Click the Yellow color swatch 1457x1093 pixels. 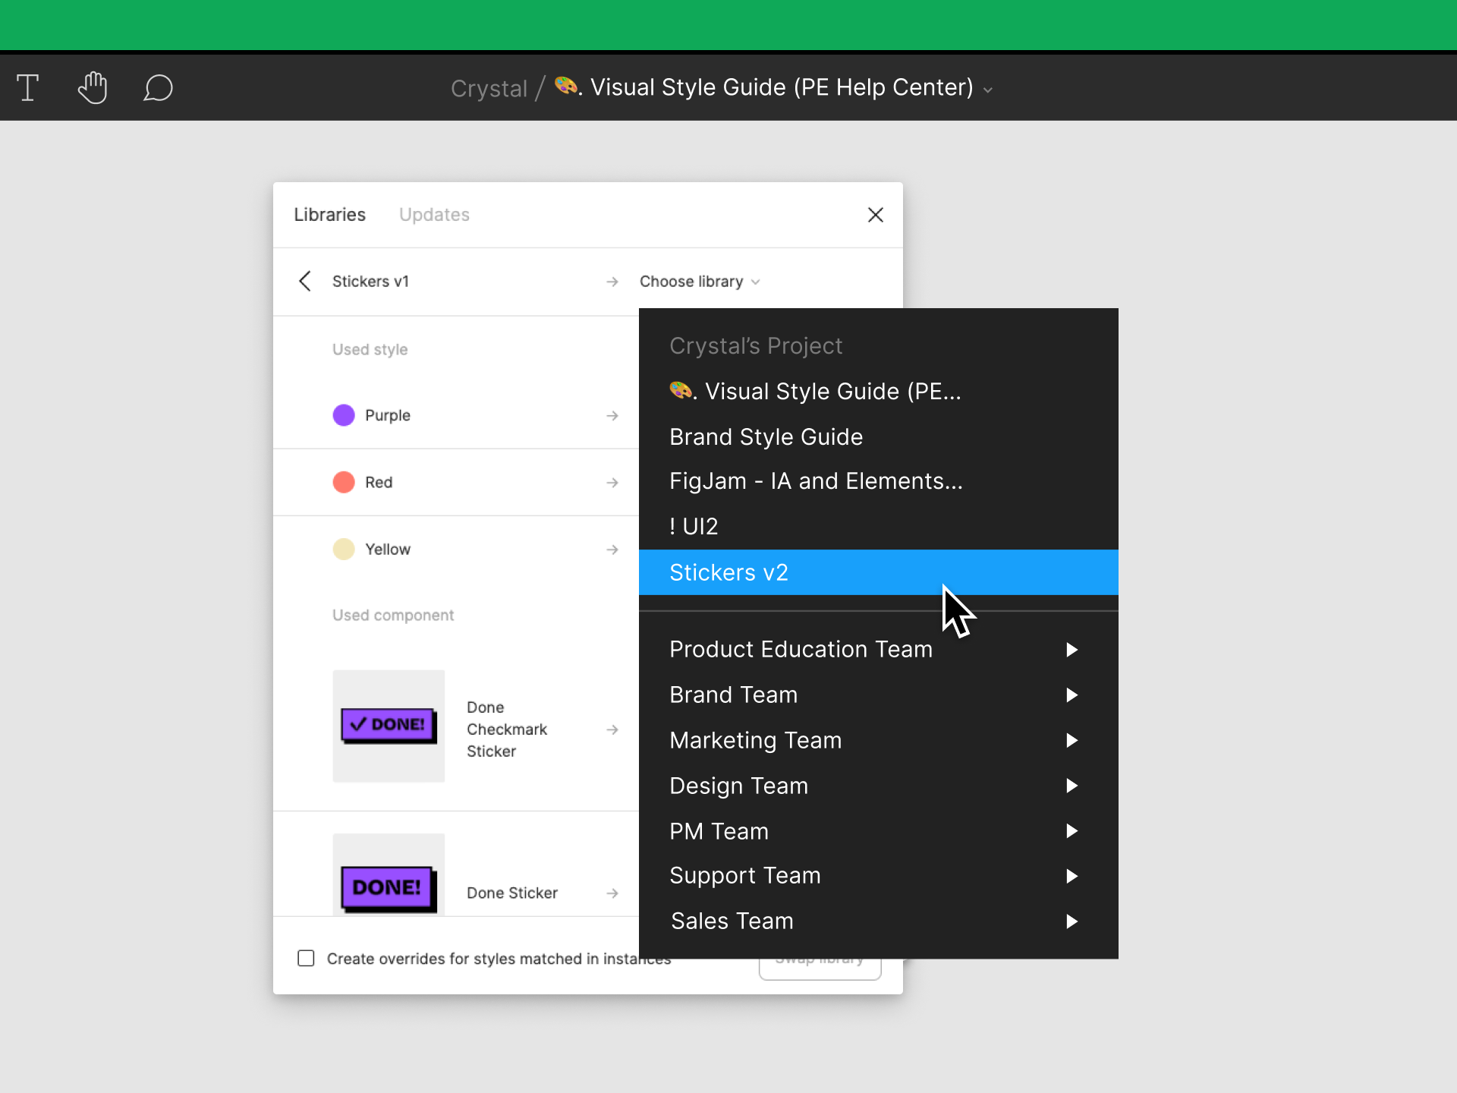344,549
